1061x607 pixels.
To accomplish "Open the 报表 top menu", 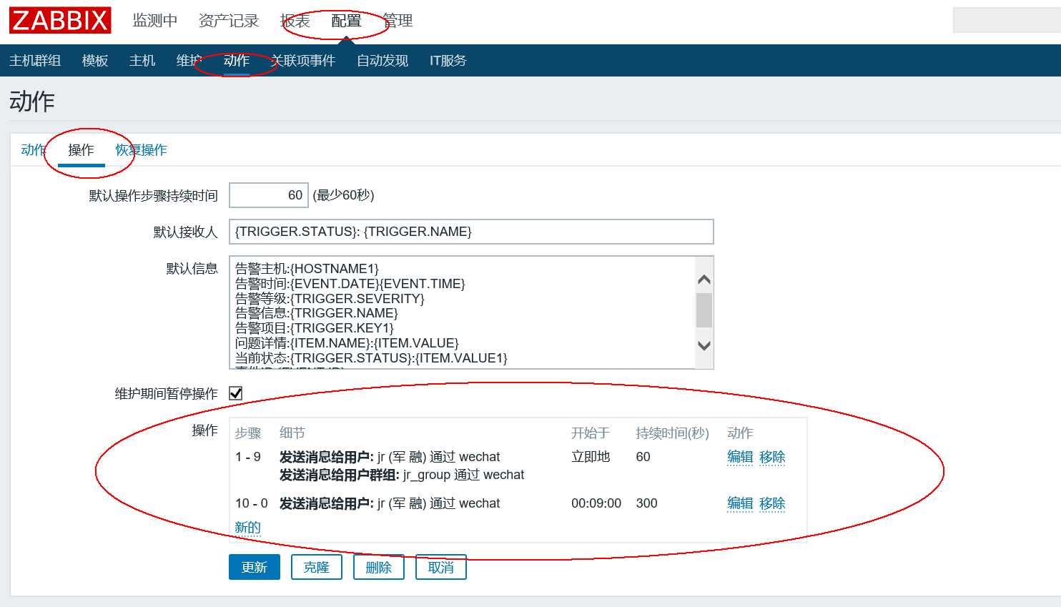I will [295, 21].
